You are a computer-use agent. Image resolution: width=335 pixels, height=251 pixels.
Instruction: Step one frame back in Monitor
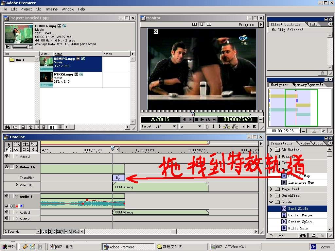coord(184,120)
